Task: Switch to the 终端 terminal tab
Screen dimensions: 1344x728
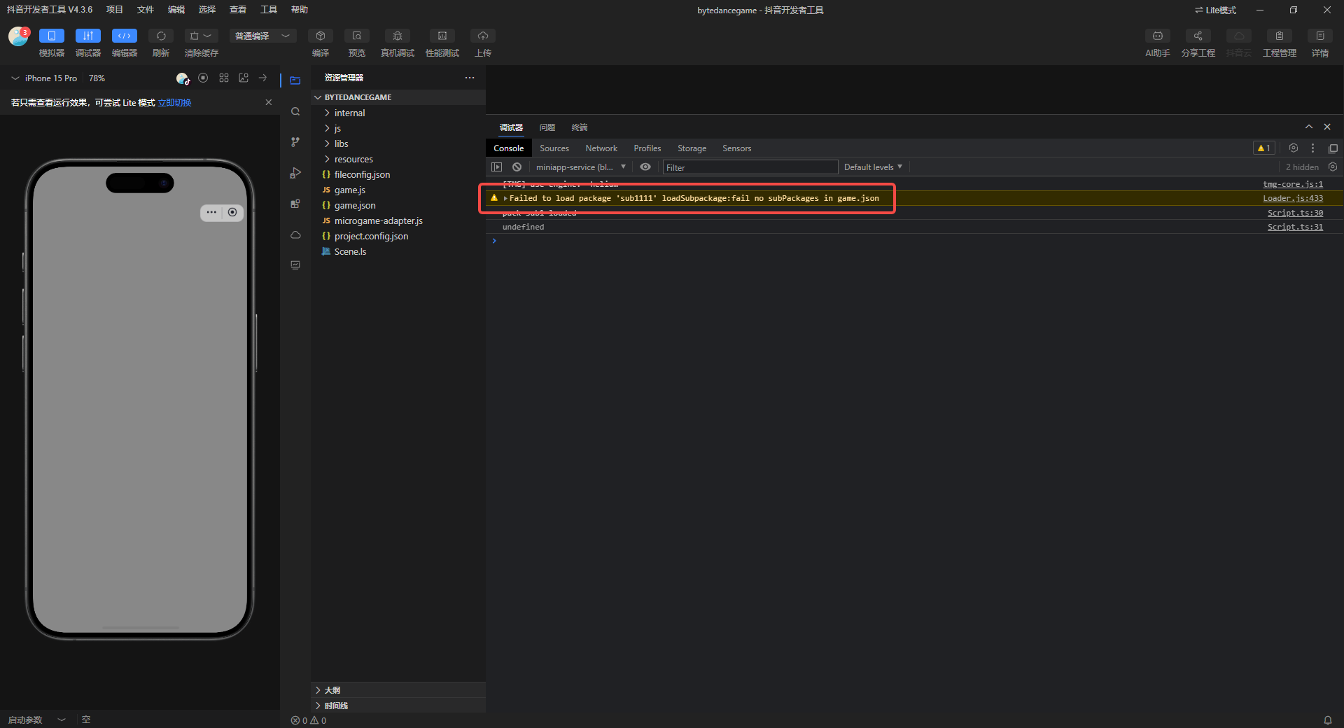Action: pyautogui.click(x=580, y=127)
